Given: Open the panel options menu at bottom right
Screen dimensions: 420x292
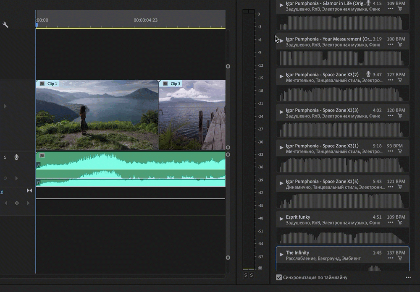Looking at the screenshot, I should pos(408,277).
